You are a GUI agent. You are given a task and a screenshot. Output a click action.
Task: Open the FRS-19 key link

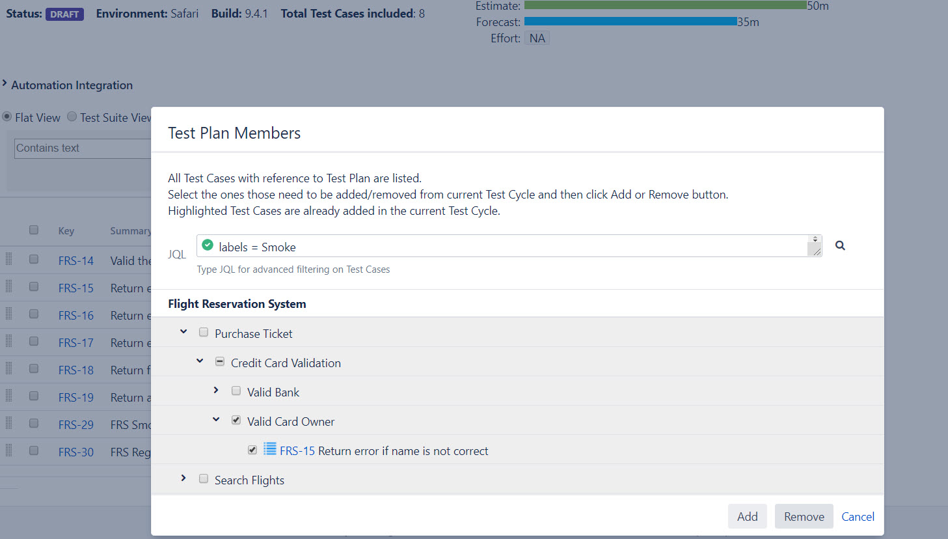coord(76,397)
